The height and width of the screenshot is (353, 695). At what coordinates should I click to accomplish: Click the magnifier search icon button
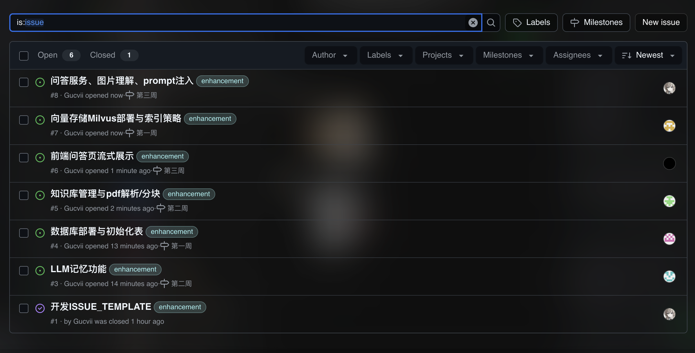[x=491, y=23]
